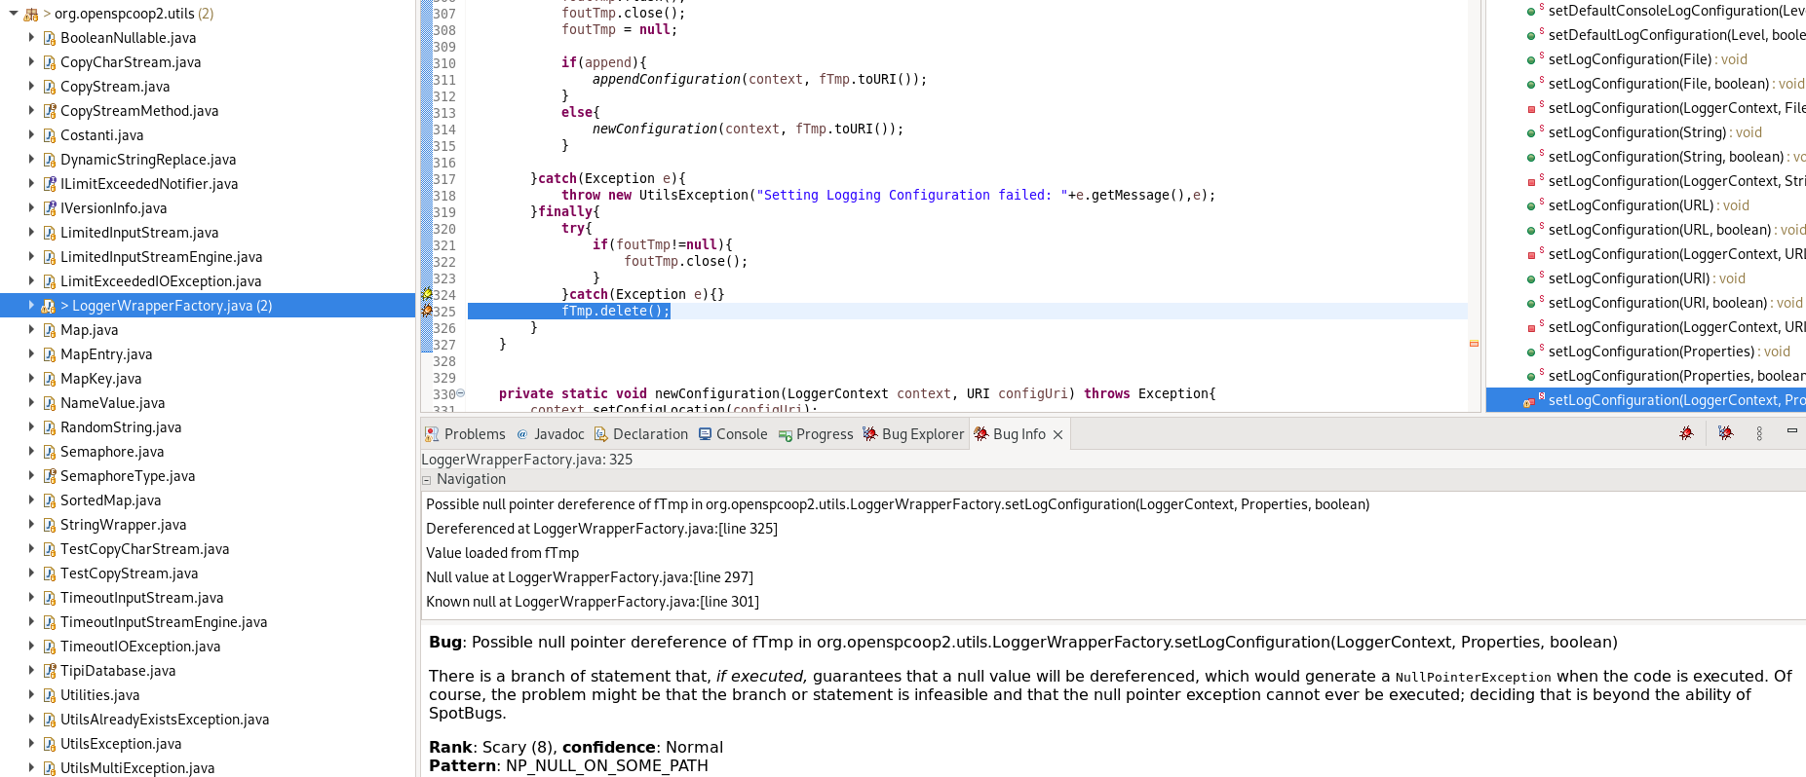
Task: Click 'Dereferenced at LoggerWrapperFactory.java:[line 325]' entry
Action: (601, 529)
